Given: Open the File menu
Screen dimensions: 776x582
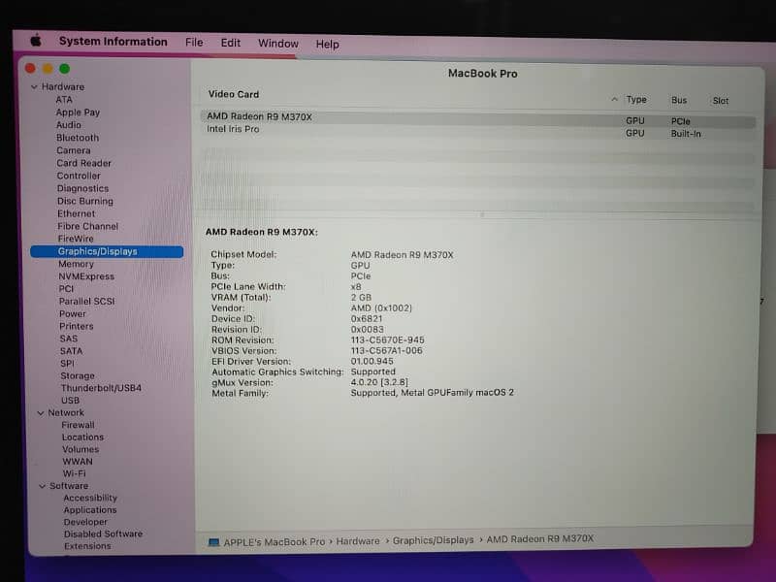Looking at the screenshot, I should click(x=194, y=43).
